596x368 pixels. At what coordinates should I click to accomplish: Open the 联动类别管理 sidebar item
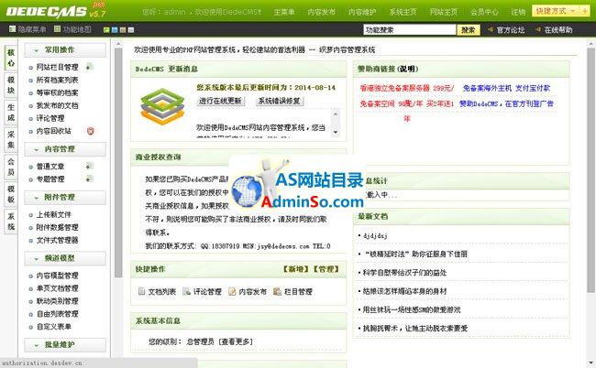pos(57,301)
